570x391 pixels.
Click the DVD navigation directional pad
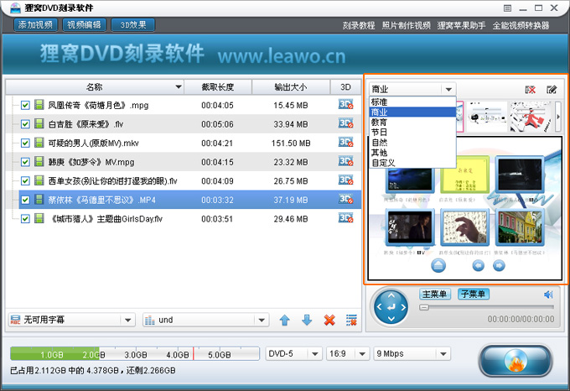tap(391, 307)
